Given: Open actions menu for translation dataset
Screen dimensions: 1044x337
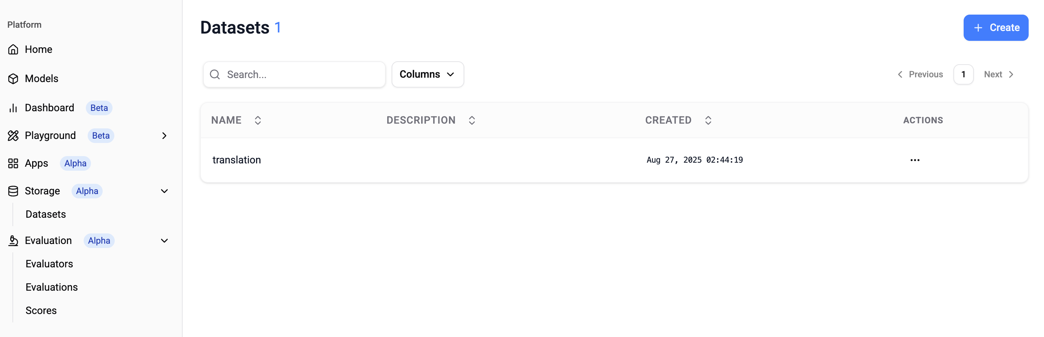Looking at the screenshot, I should point(915,160).
